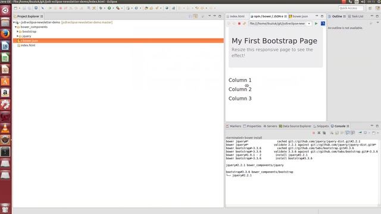The image size is (381, 214).
Task: Click the browser Stop button
Action: click(x=239, y=24)
